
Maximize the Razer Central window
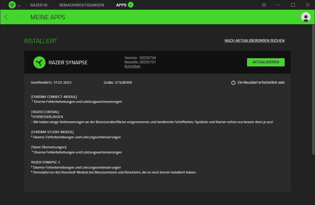point(293,5)
